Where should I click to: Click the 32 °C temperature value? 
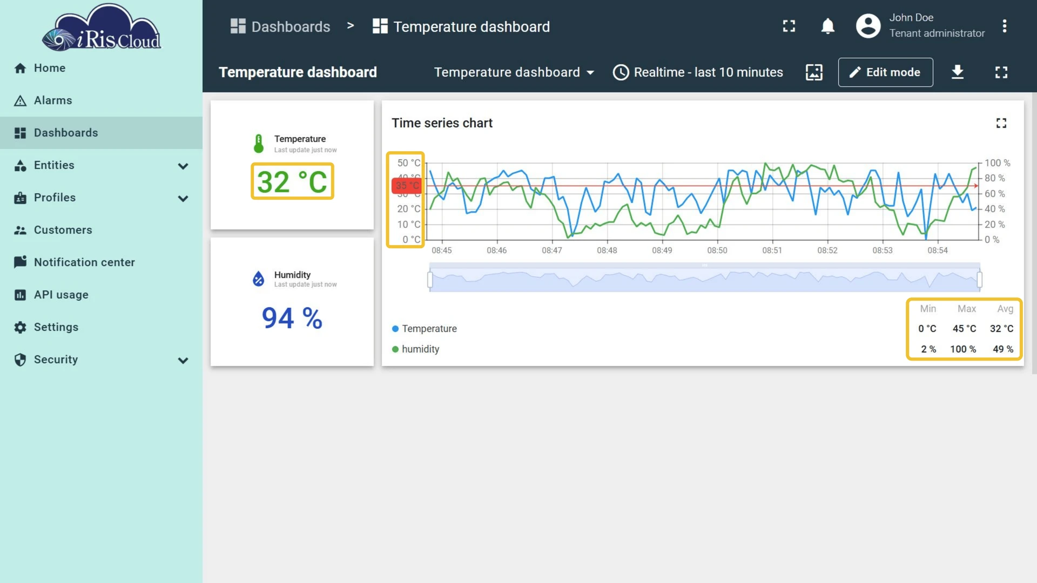(x=292, y=181)
